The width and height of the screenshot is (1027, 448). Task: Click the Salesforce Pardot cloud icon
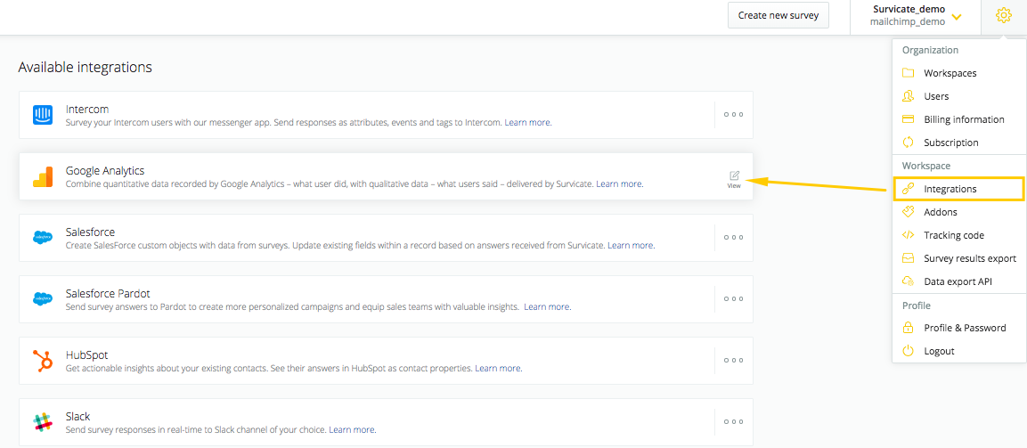tap(43, 299)
